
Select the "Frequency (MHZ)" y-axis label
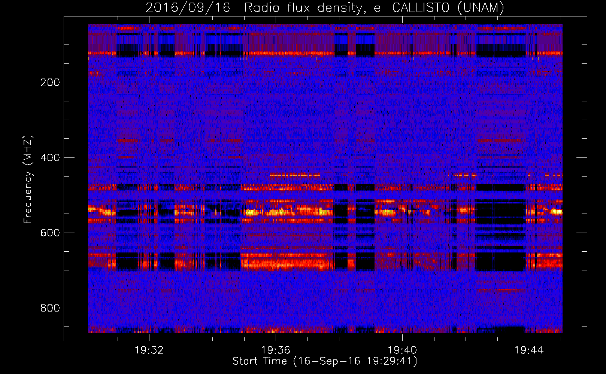pyautogui.click(x=28, y=180)
